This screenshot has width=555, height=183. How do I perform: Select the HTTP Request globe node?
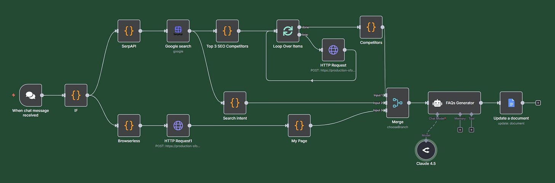coord(333,50)
